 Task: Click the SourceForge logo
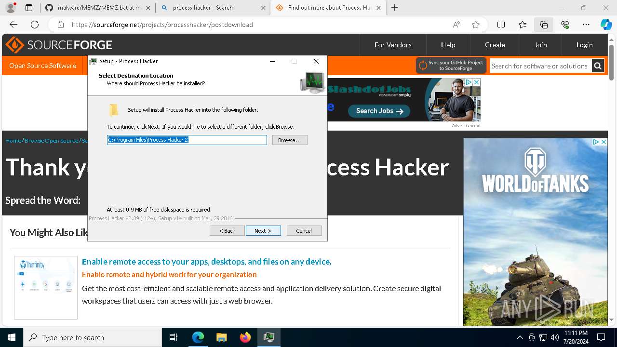(59, 45)
